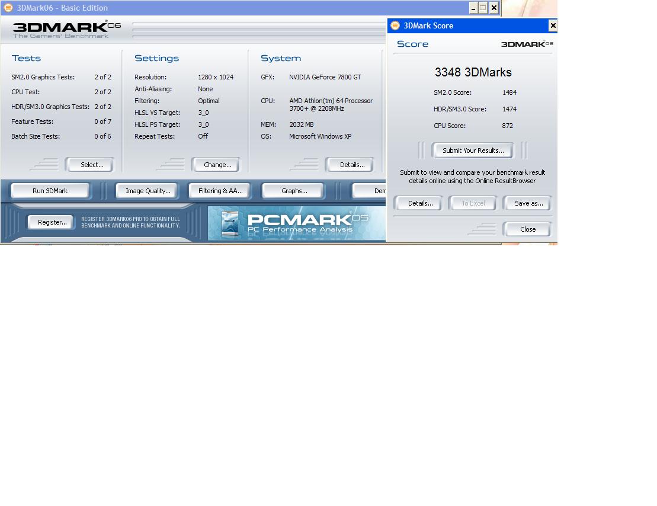657x506 pixels.
Task: Click the 3DMark Score window icon
Action: [x=395, y=25]
